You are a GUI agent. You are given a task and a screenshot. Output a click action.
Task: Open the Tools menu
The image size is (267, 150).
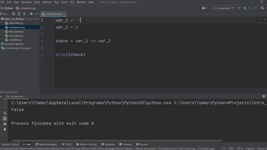click(x=64, y=2)
